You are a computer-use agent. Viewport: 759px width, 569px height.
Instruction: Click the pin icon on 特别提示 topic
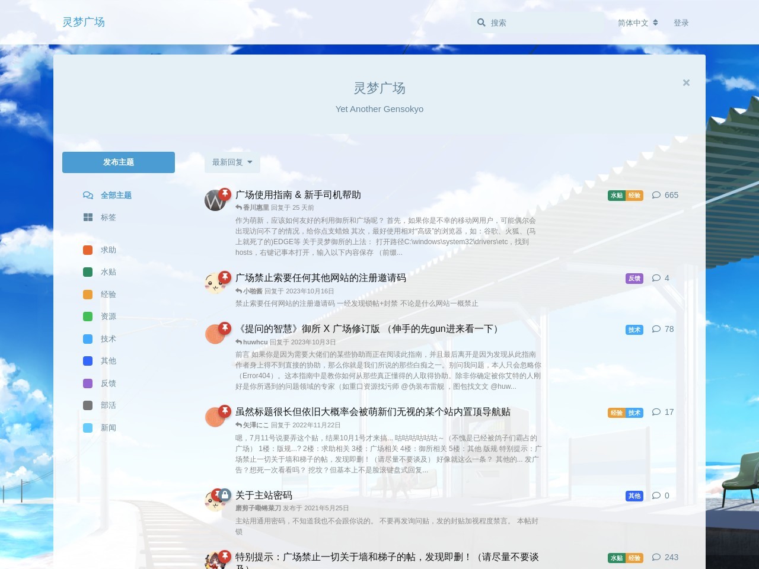pyautogui.click(x=224, y=557)
